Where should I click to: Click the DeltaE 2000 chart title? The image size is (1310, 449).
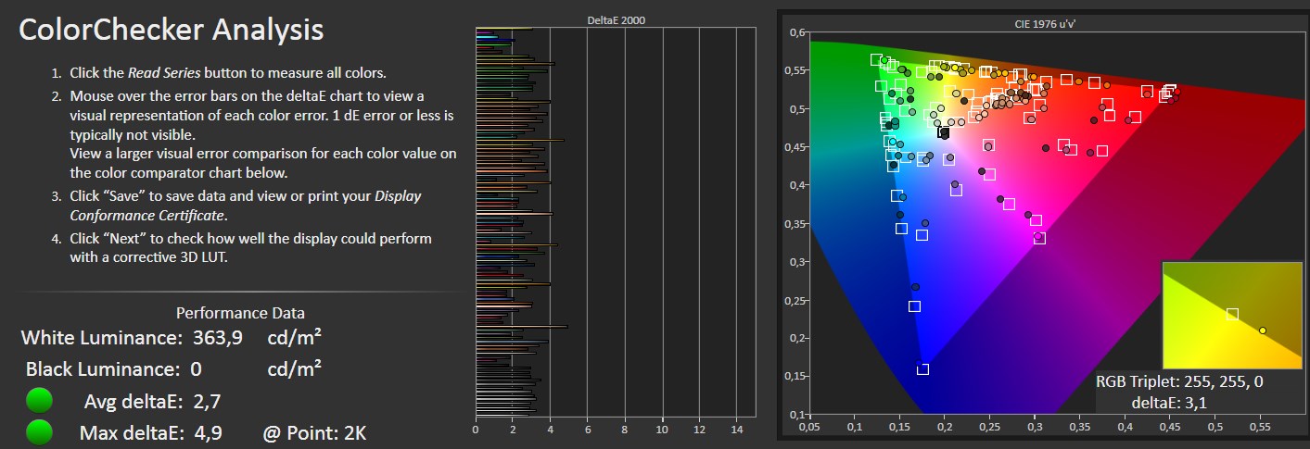pos(617,19)
